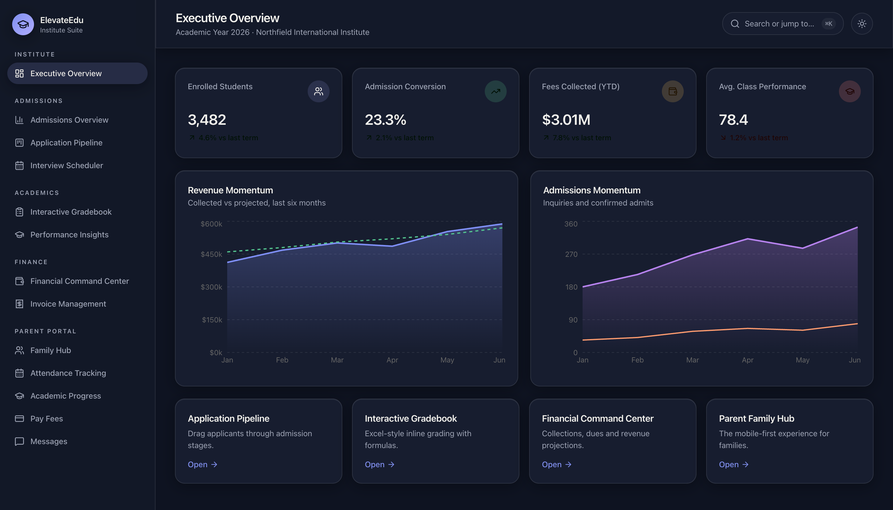
Task: Click the Admissions Momentum chart title
Action: tap(592, 190)
